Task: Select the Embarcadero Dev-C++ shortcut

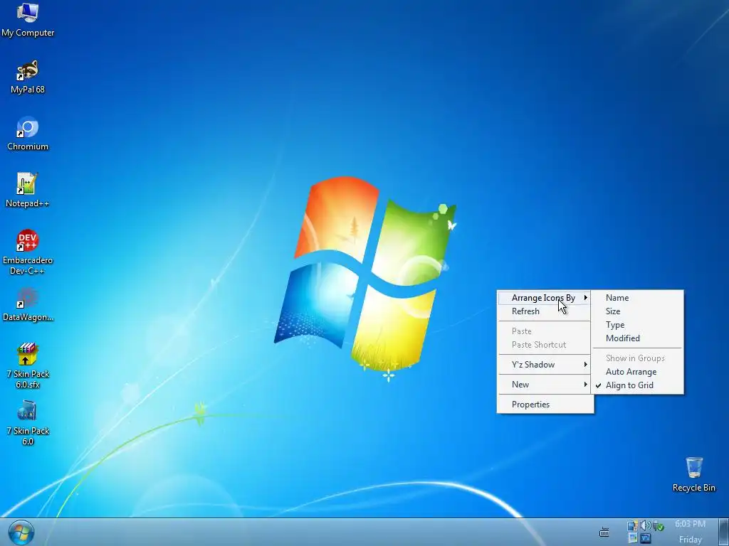Action: (x=28, y=252)
